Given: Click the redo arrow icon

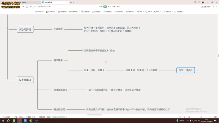Looking at the screenshot, I should click(x=35, y=6).
